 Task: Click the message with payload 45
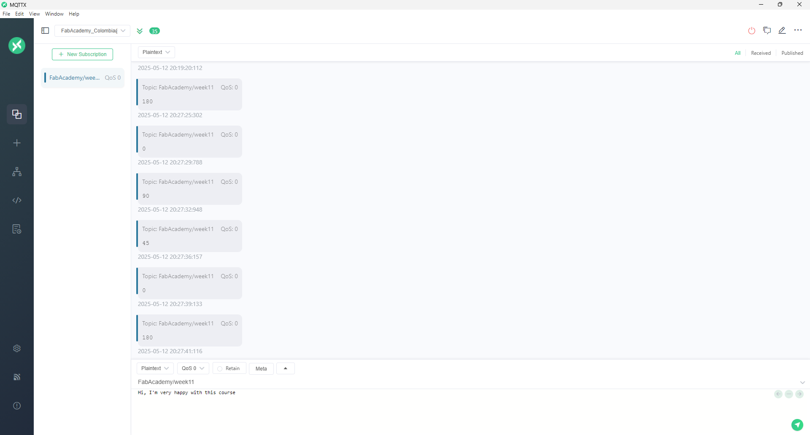tap(189, 236)
